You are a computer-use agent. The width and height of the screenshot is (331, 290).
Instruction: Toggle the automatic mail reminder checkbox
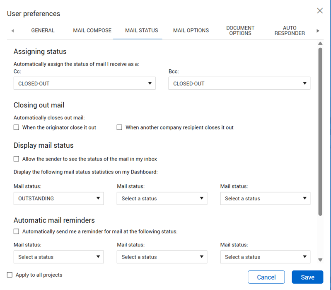(x=17, y=232)
